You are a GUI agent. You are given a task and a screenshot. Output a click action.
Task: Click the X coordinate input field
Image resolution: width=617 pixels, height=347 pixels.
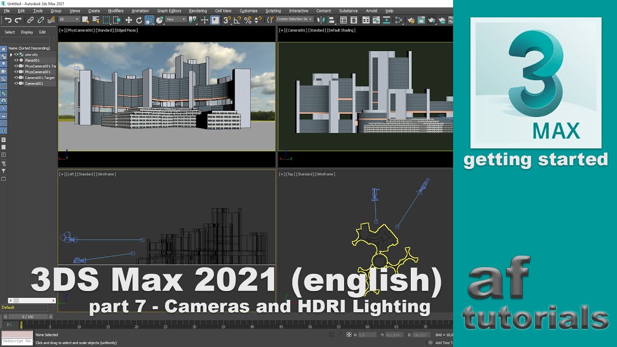tap(368, 334)
